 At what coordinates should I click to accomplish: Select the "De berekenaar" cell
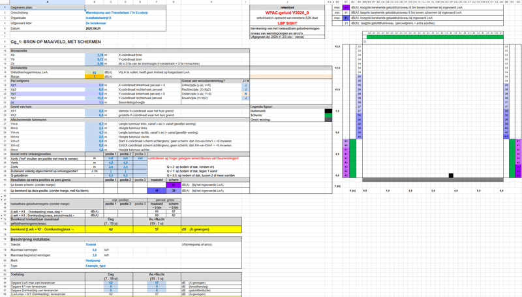[96, 23]
